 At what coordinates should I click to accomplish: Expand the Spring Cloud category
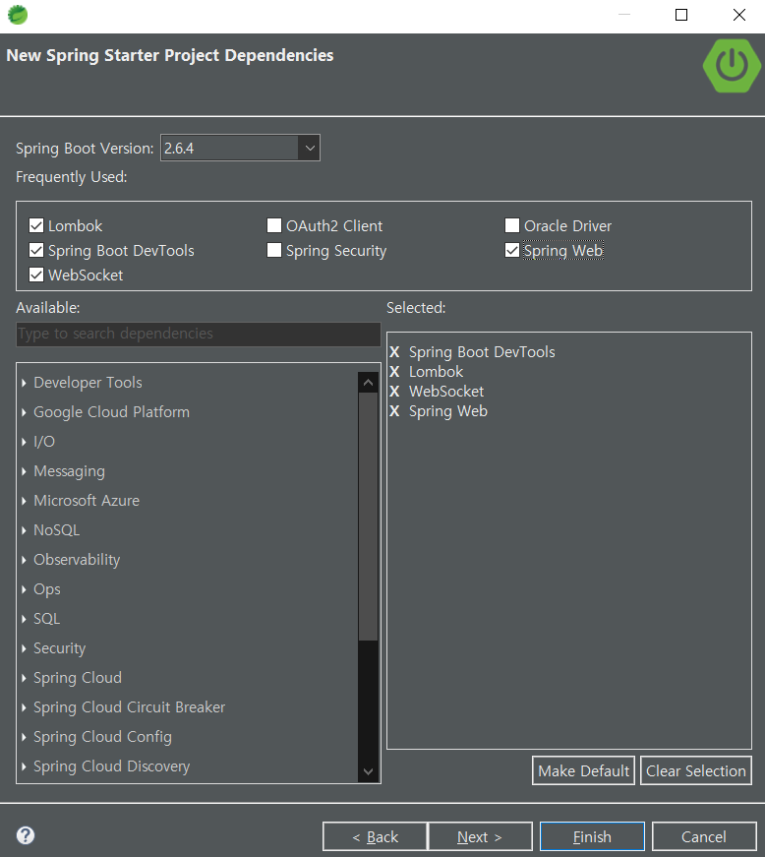pyautogui.click(x=24, y=678)
